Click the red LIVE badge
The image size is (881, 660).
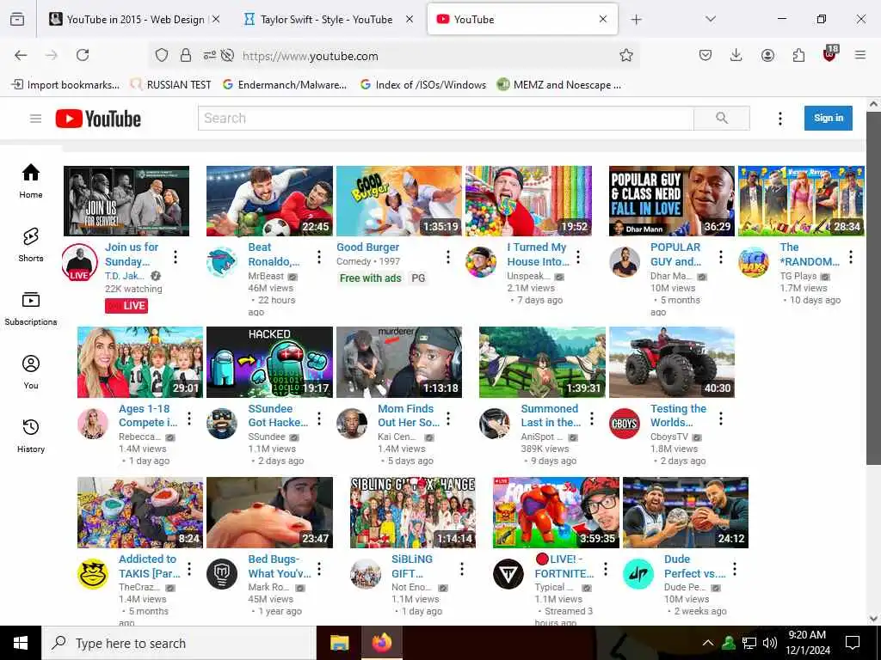(x=126, y=306)
